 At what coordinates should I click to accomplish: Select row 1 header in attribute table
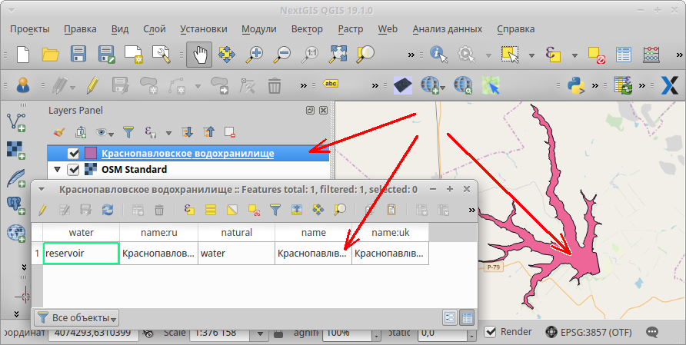pyautogui.click(x=37, y=253)
